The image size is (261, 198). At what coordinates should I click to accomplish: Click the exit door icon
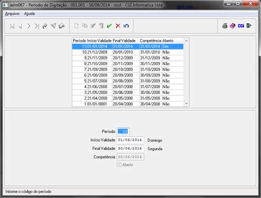click(249, 26)
